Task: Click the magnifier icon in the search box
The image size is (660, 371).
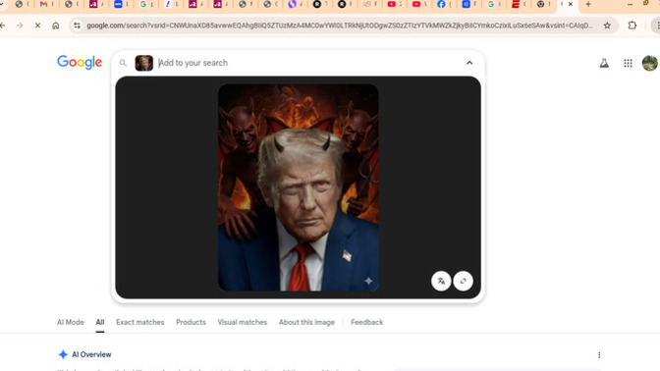Action: click(123, 63)
